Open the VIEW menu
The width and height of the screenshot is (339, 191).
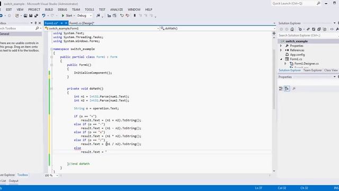coord(20,10)
